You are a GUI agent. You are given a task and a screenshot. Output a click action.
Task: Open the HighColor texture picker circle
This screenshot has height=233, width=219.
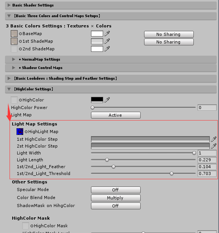point(20,100)
